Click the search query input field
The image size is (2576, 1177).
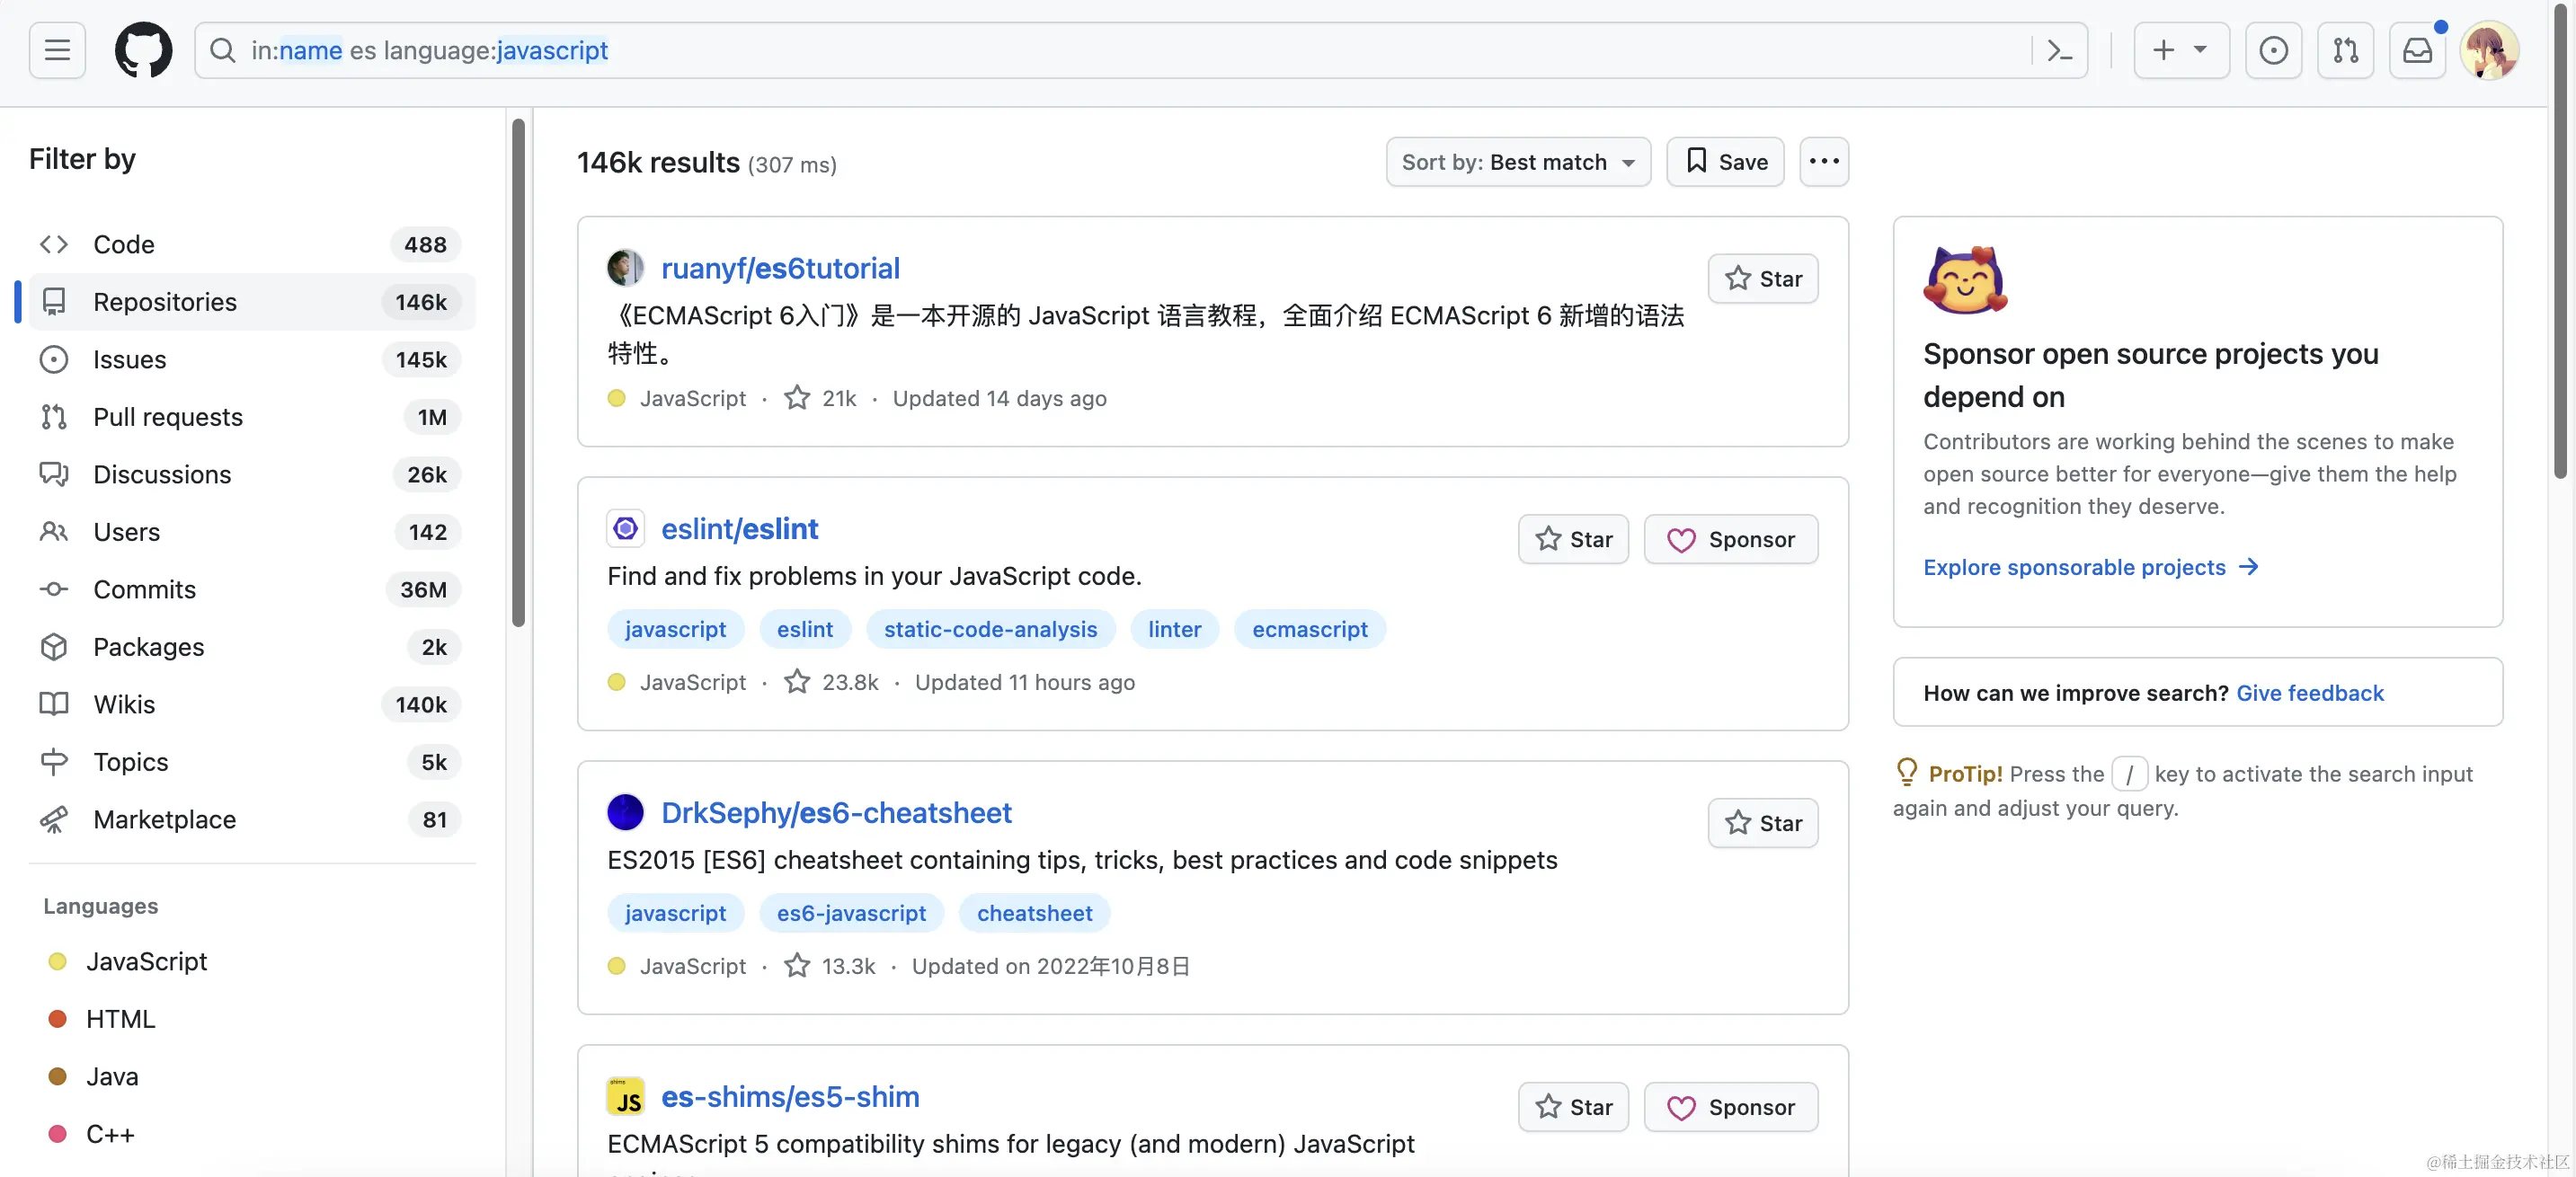pos(1100,50)
